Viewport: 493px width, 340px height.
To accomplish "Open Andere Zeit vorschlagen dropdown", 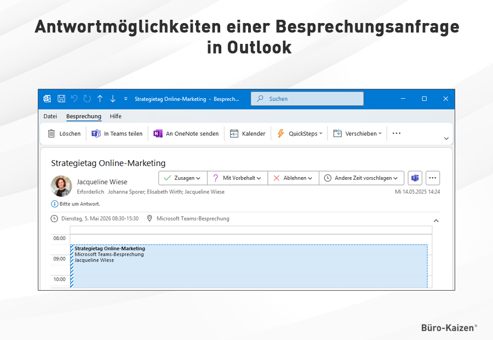I will point(362,178).
